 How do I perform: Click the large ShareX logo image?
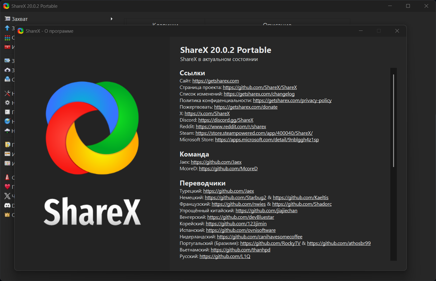click(x=92, y=128)
